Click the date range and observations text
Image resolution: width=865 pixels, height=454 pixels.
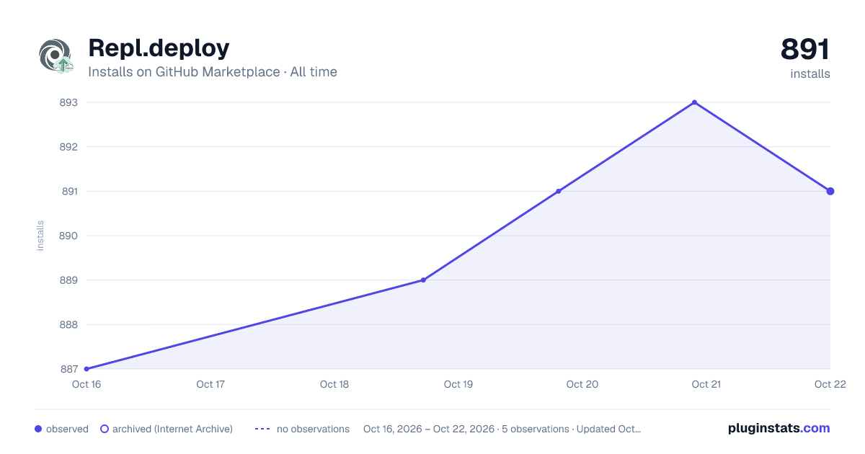click(x=502, y=429)
